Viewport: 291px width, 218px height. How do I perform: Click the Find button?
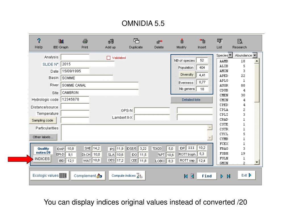coord(207,176)
